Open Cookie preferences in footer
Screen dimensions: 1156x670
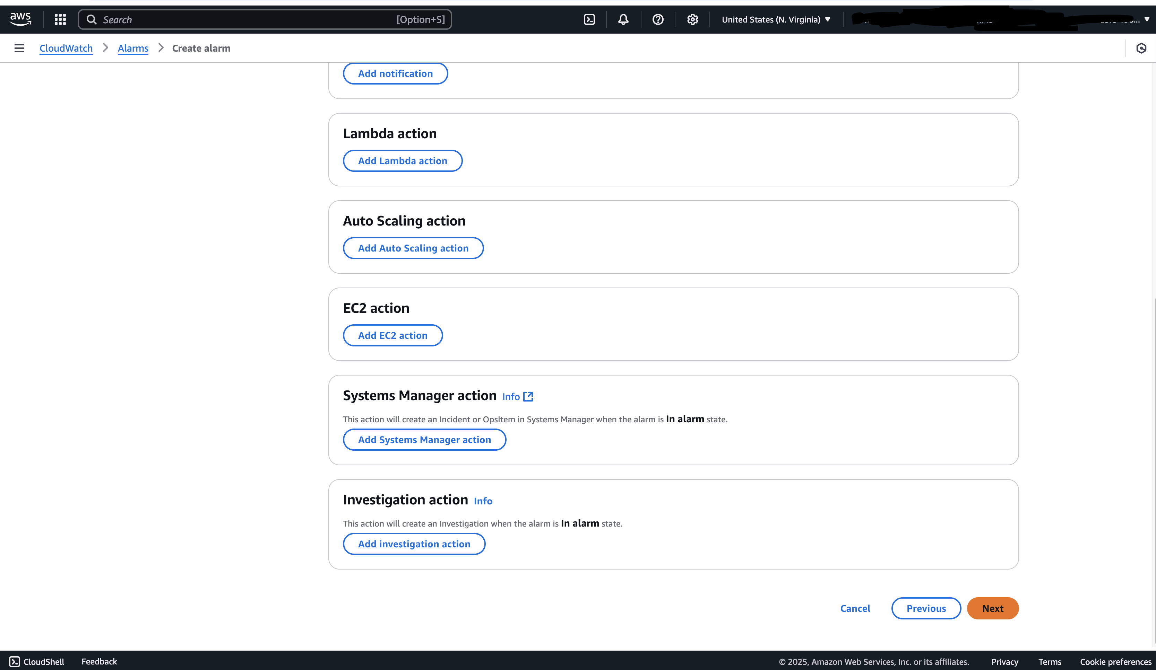point(1116,662)
